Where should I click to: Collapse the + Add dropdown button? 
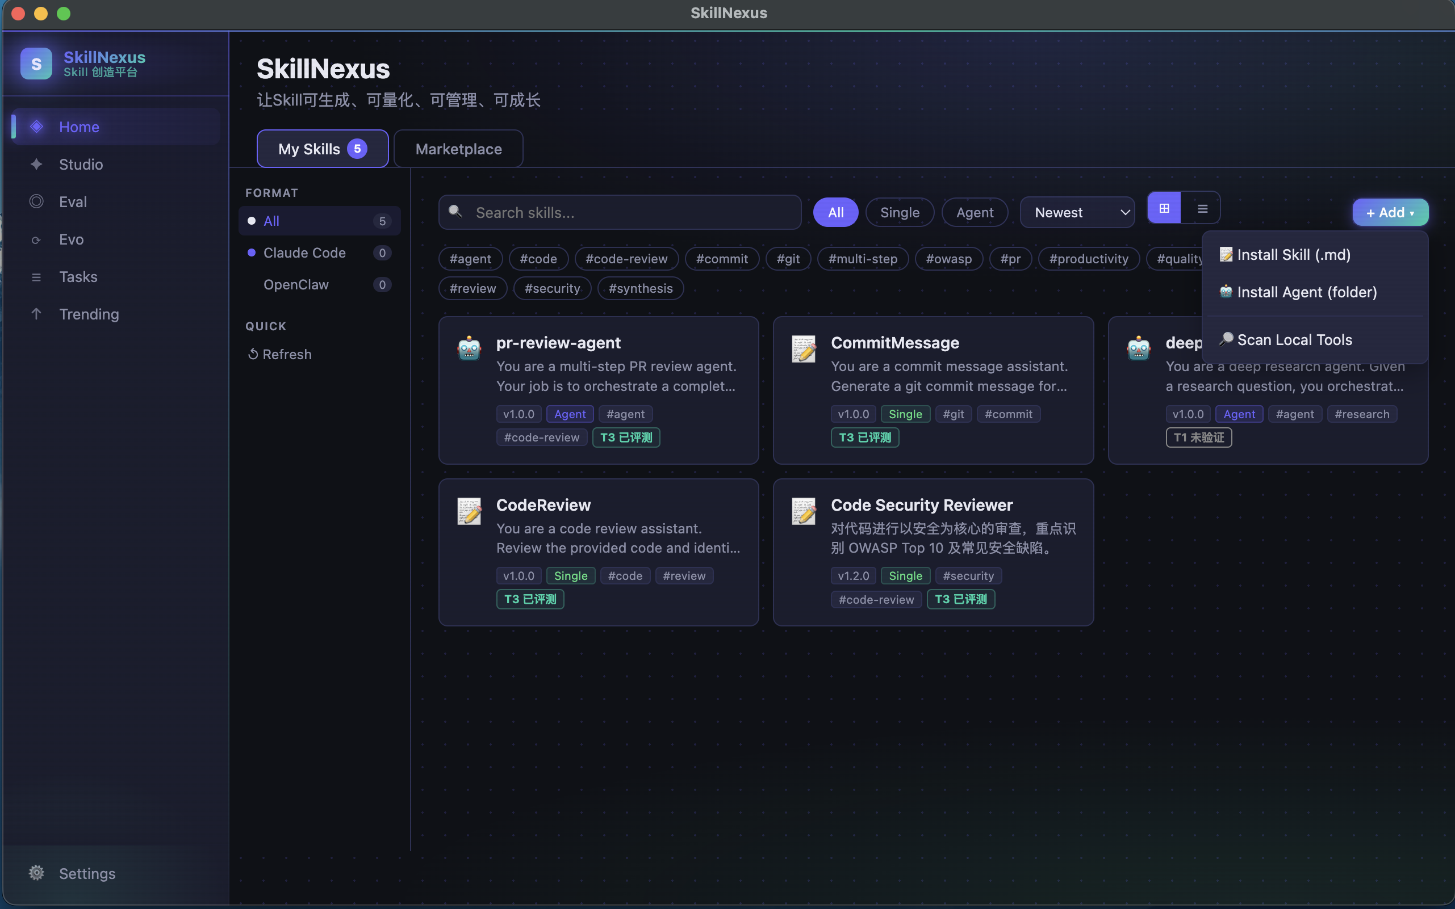pyautogui.click(x=1390, y=212)
